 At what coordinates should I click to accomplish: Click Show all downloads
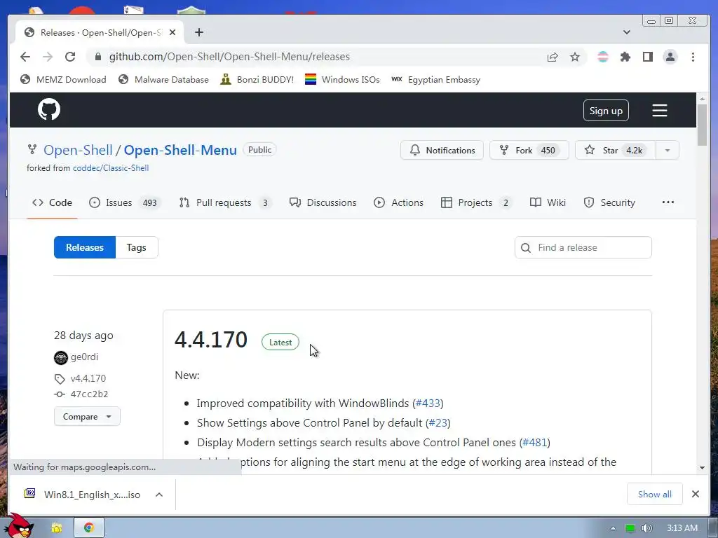point(654,494)
